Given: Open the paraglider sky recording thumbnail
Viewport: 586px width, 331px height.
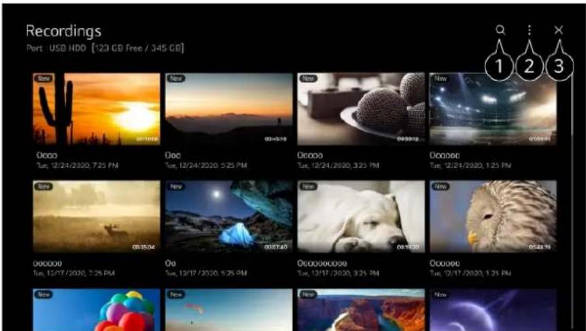Looking at the screenshot, I should [x=228, y=310].
